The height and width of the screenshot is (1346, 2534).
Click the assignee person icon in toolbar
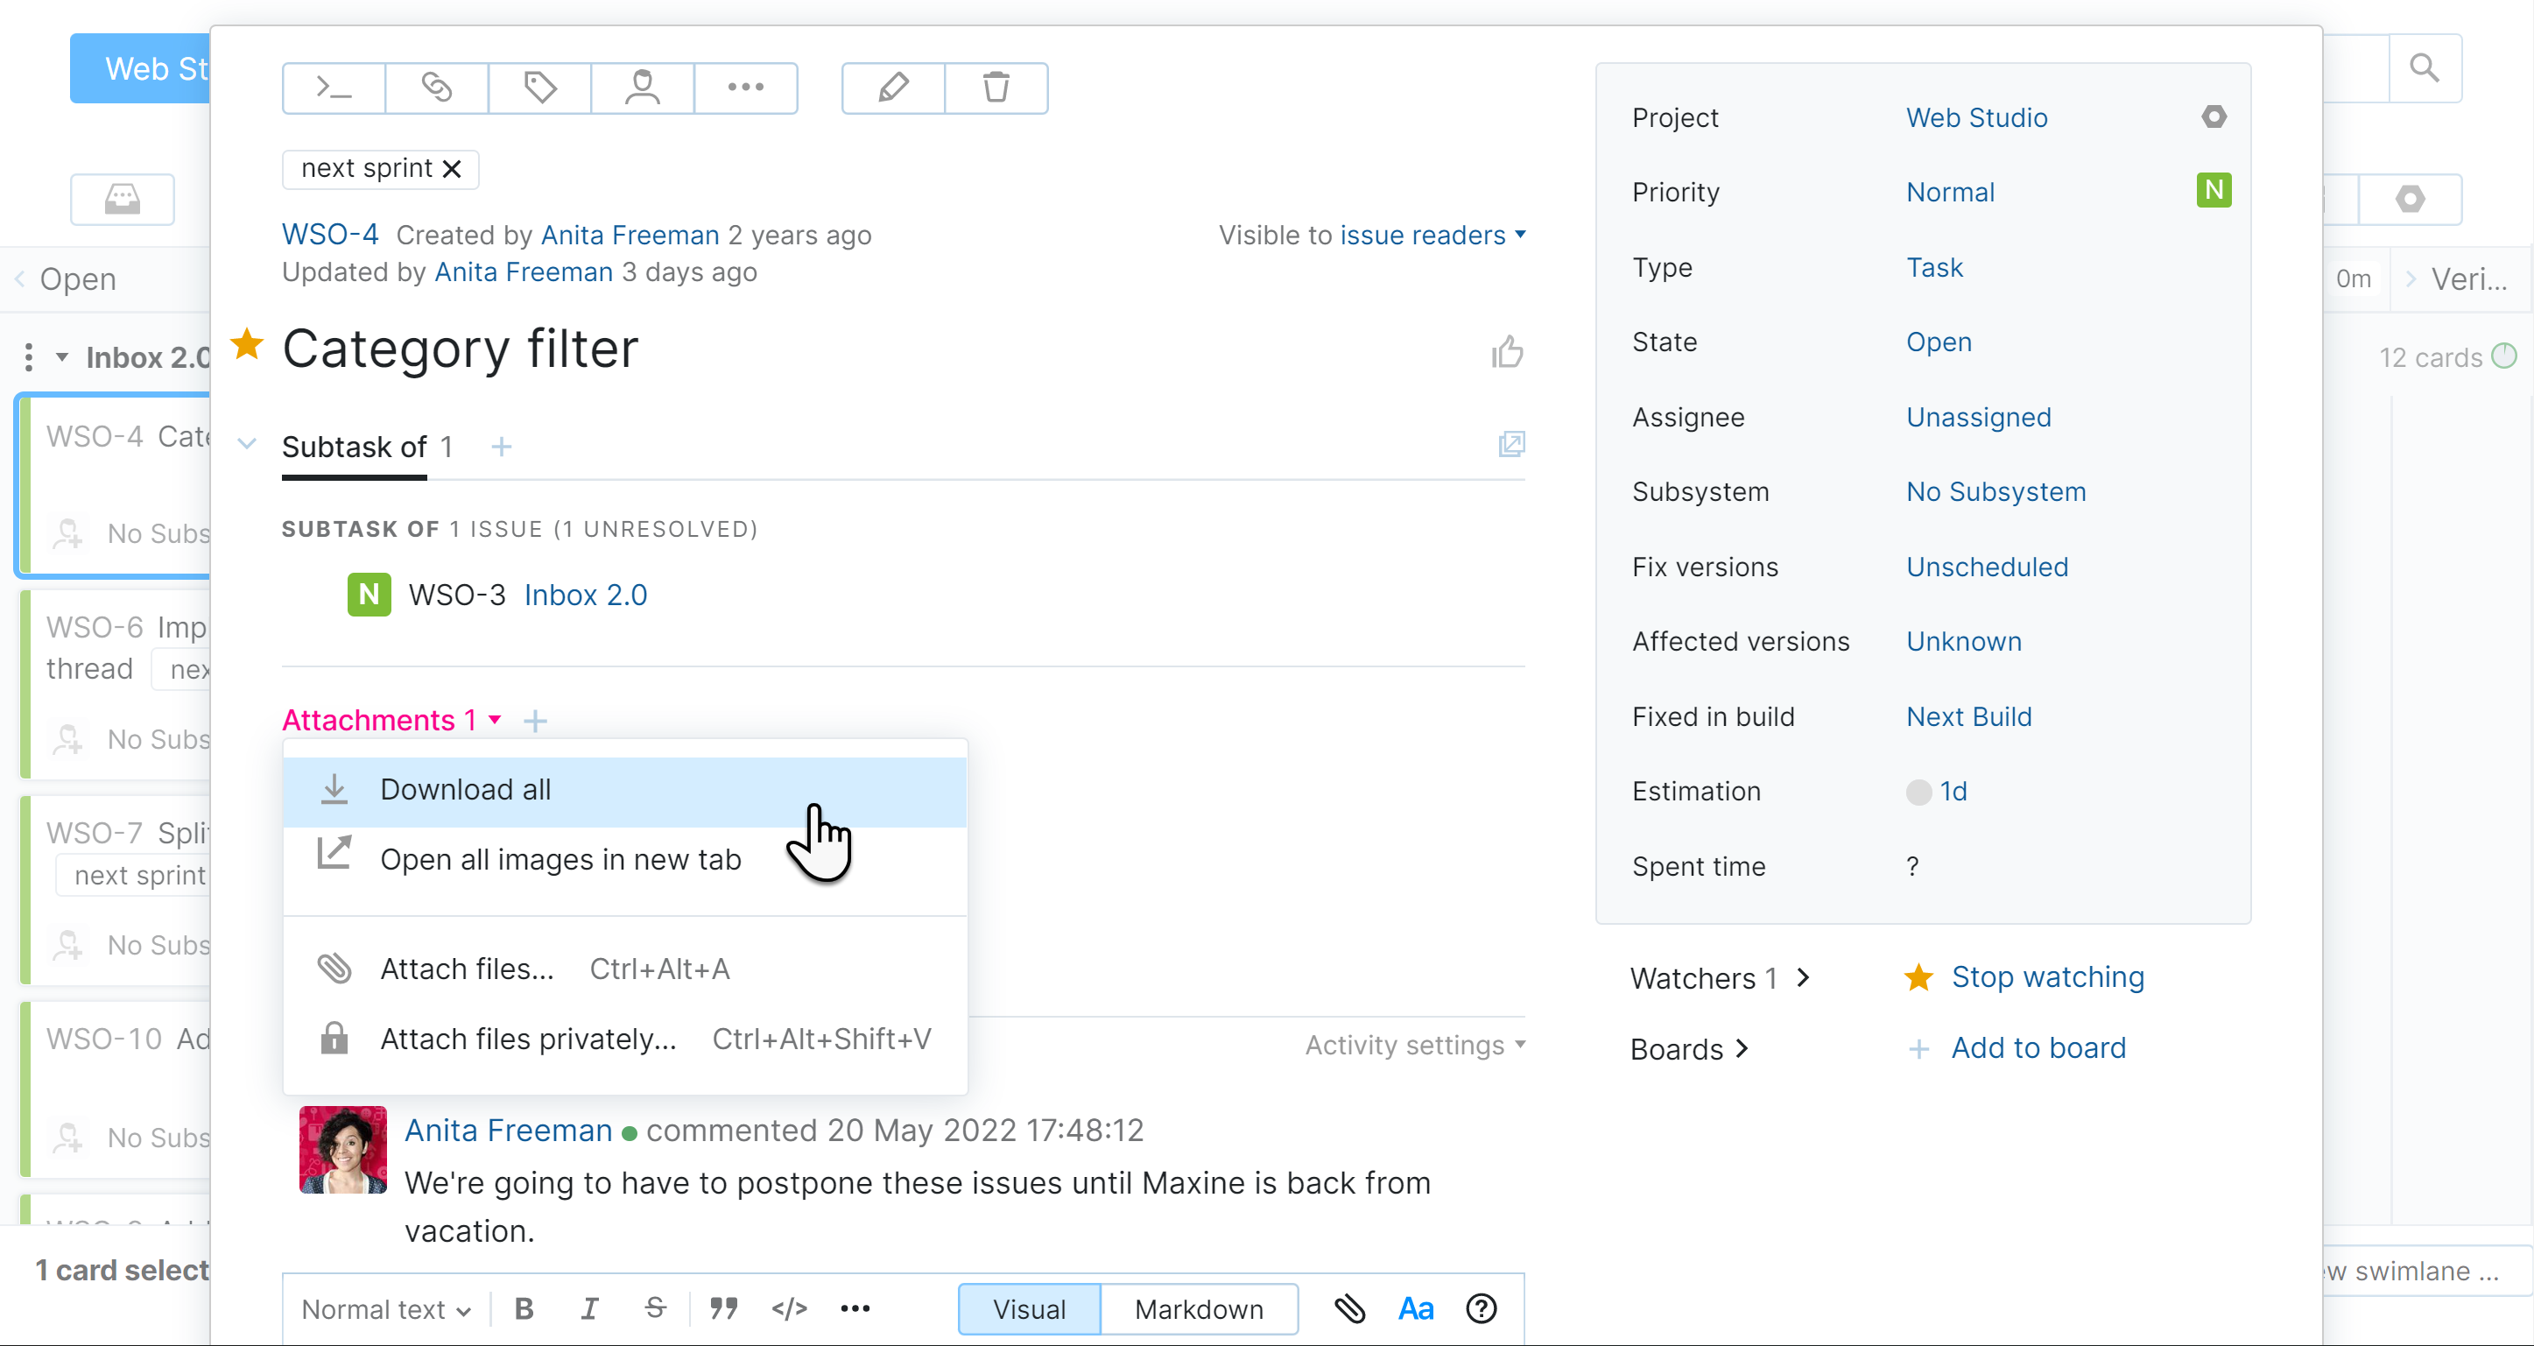click(643, 88)
